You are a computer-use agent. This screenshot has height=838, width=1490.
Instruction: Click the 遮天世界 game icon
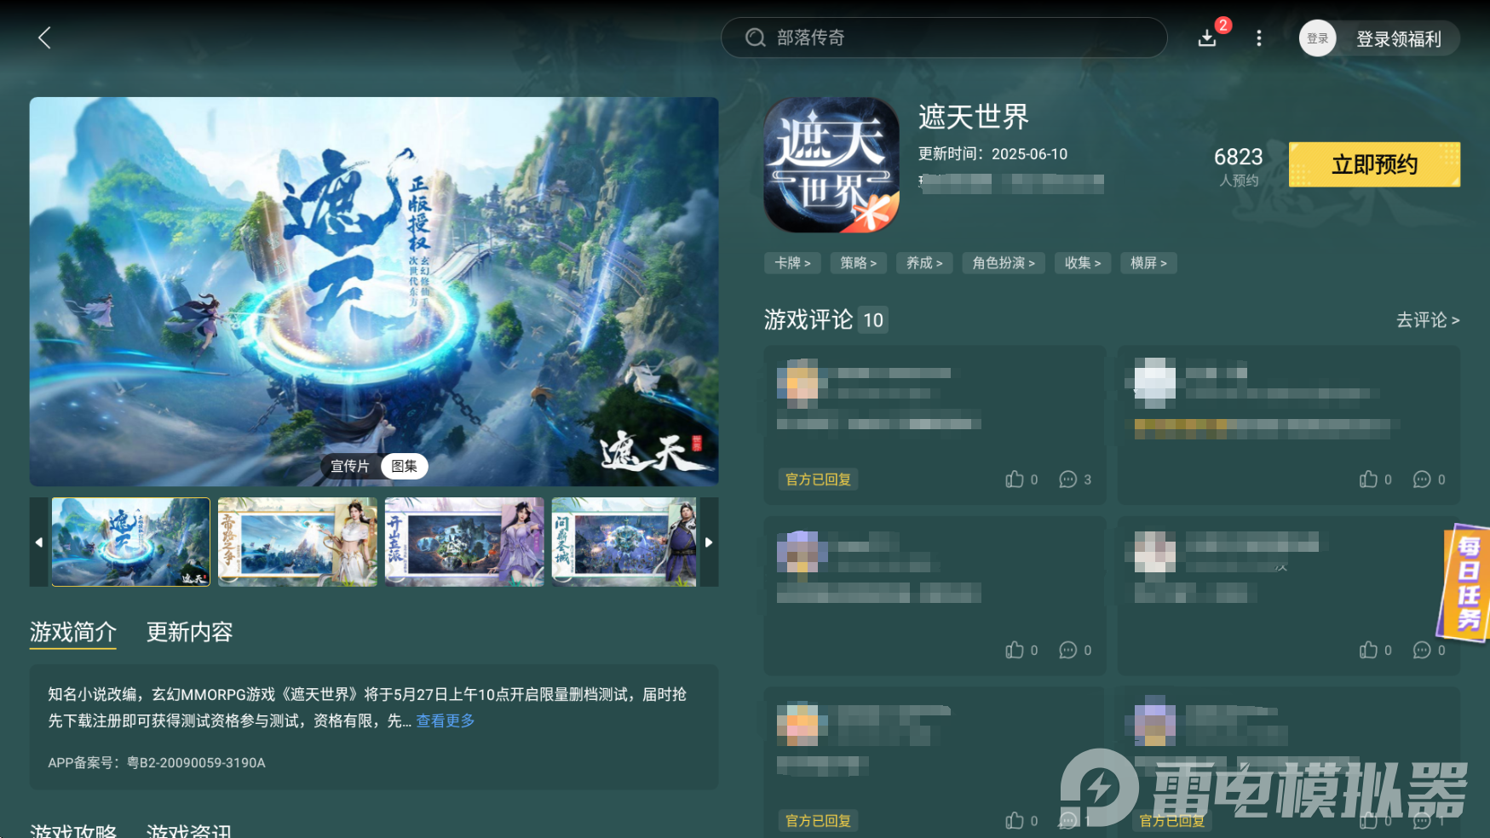tap(831, 164)
